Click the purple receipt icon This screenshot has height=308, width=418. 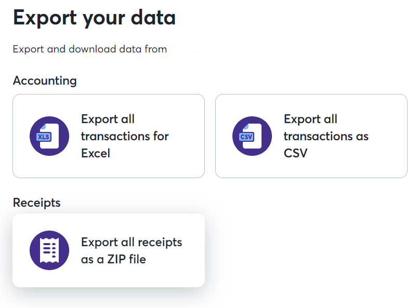pos(49,250)
